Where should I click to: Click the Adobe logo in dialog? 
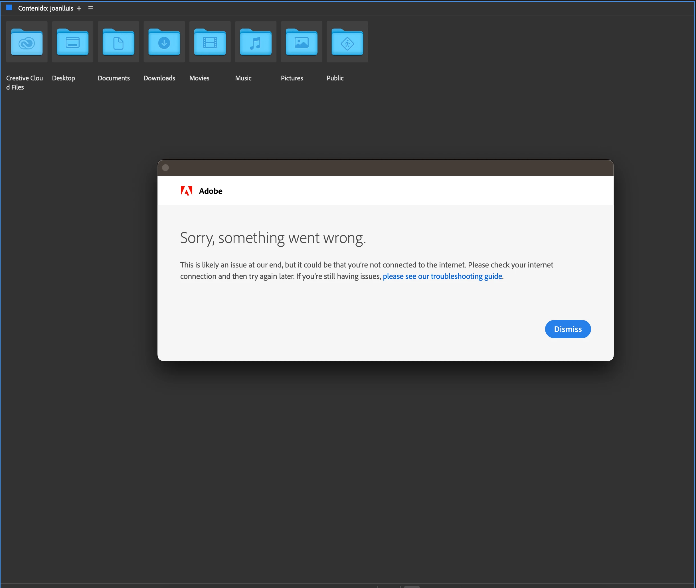coord(187,191)
